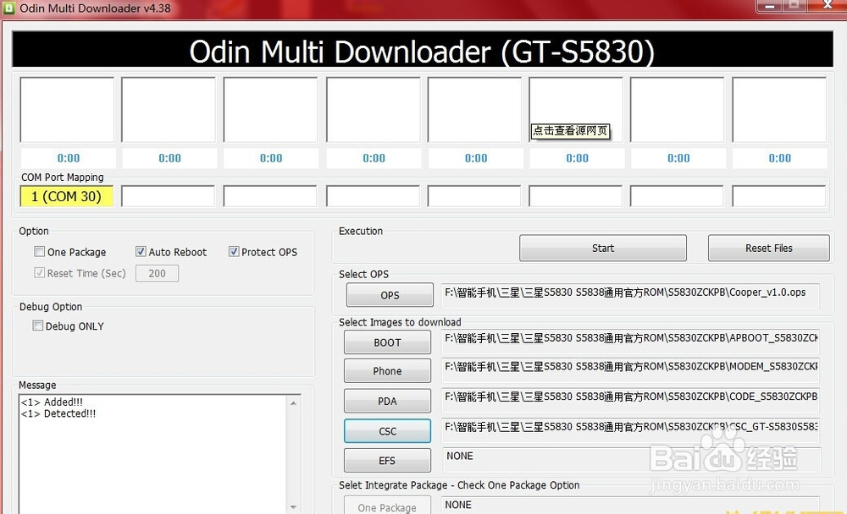This screenshot has width=847, height=514.
Task: Enable the One Package checkbox
Action: [38, 251]
